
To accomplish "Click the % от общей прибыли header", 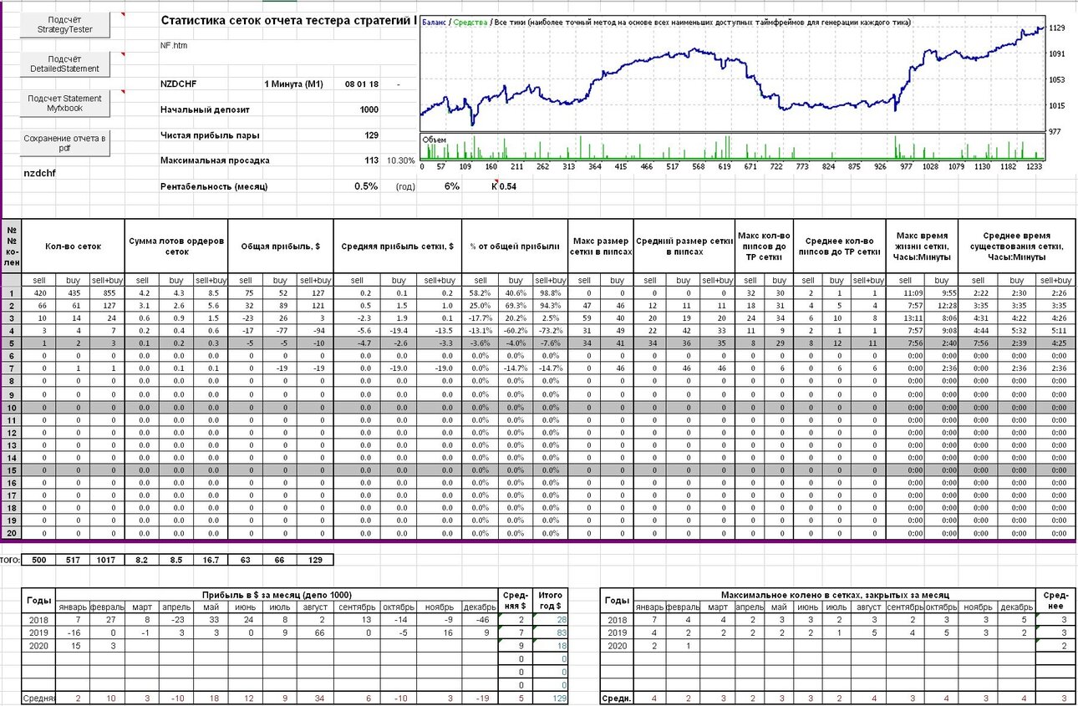I will (514, 246).
